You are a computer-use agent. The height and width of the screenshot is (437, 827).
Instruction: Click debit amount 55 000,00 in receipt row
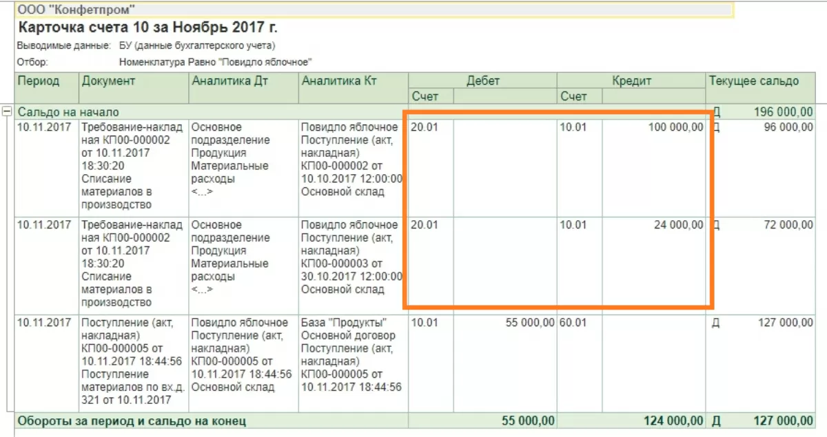coord(529,323)
